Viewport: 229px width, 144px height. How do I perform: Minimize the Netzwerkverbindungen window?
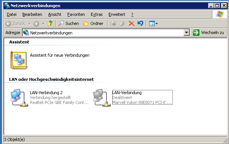[x=211, y=6]
